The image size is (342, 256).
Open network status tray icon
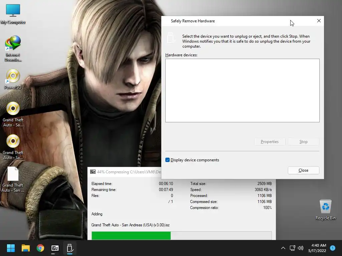point(292,248)
